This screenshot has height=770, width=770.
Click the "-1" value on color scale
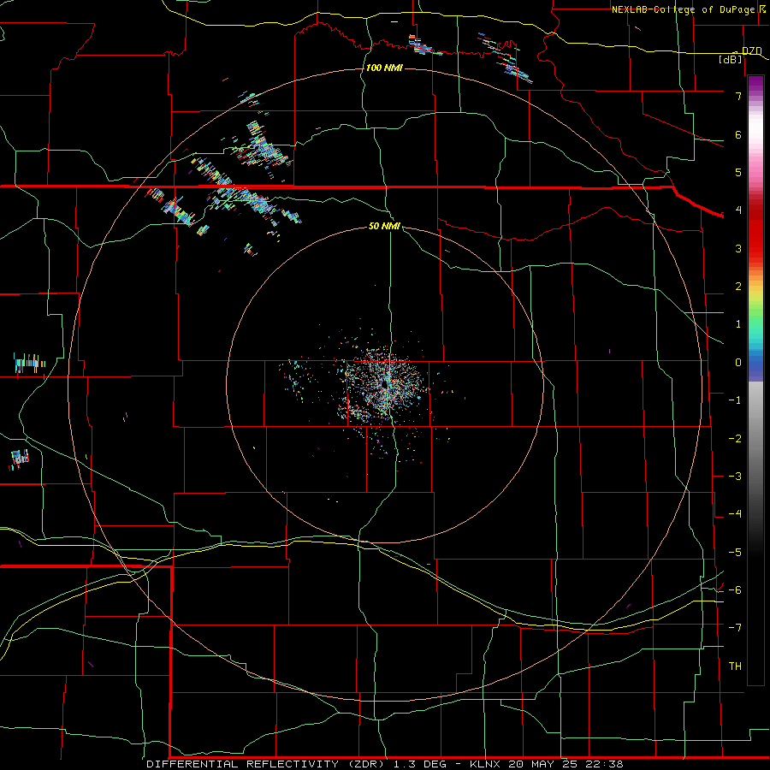(735, 400)
